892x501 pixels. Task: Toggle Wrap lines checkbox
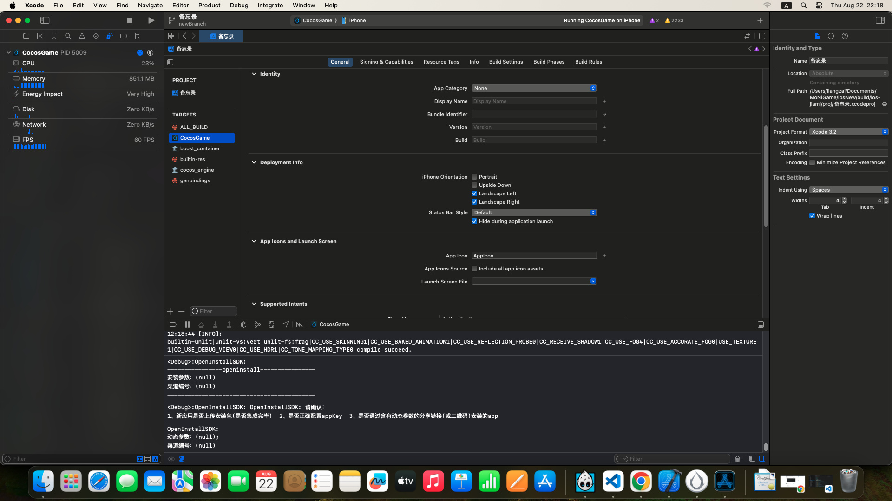[x=812, y=216]
